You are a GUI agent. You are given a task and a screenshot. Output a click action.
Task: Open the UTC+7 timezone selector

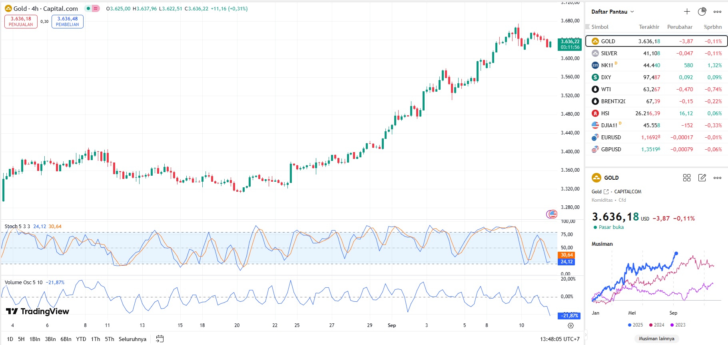pos(560,339)
